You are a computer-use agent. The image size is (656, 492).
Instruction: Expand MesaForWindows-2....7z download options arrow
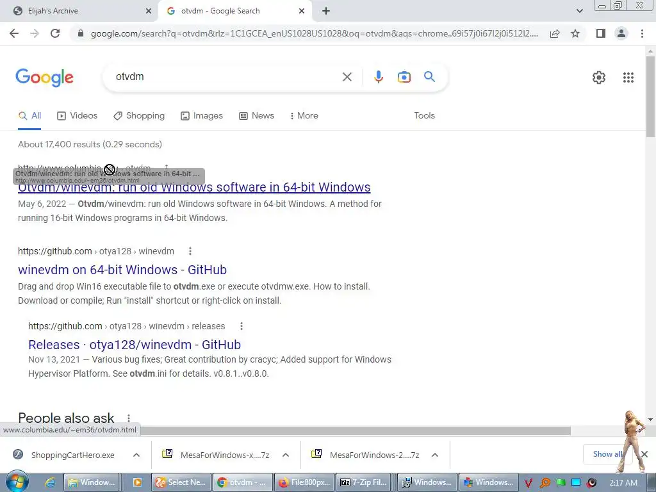point(435,455)
